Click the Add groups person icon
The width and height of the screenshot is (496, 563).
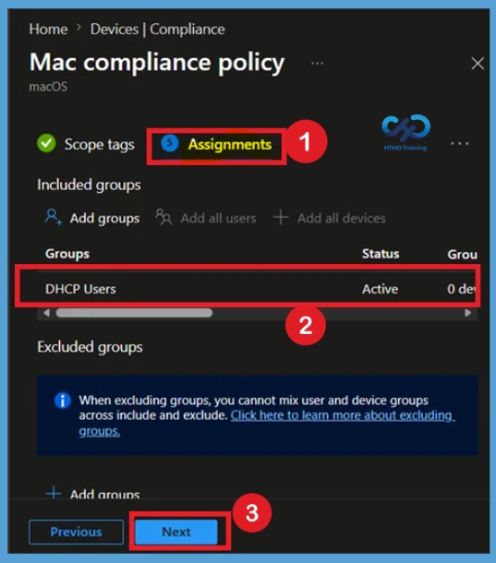point(54,217)
